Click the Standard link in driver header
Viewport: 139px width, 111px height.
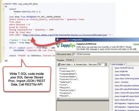coord(136,44)
